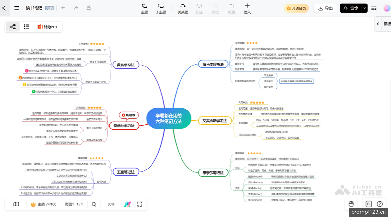Add a new 主题 topic
Viewport: 391px width, 220px height.
pyautogui.click(x=144, y=9)
